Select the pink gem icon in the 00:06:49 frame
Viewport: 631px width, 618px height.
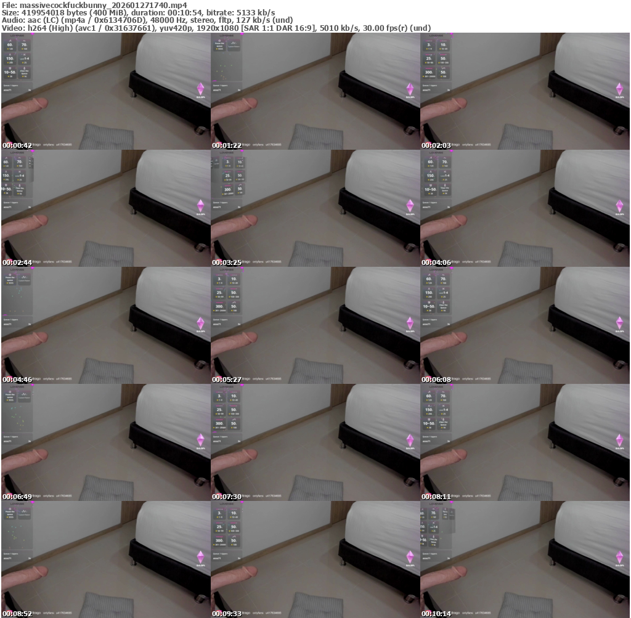tap(200, 440)
